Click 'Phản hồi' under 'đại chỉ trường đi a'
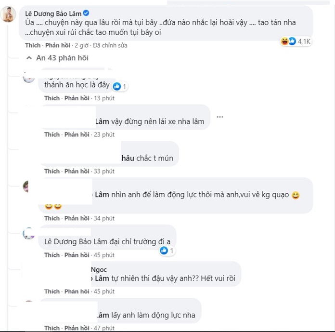The height and width of the screenshot is (332, 335). coord(77,255)
